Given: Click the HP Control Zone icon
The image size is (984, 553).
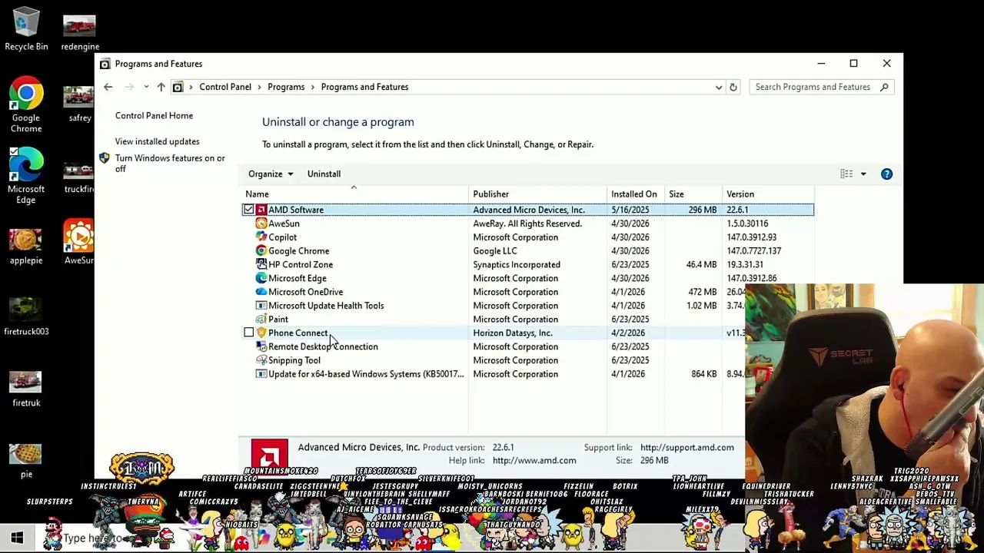Looking at the screenshot, I should pyautogui.click(x=261, y=265).
